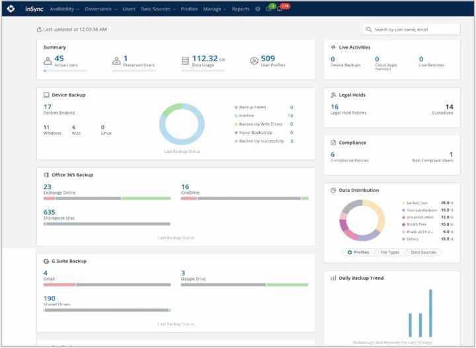Click the Others 18.0% legend row

coord(428,239)
